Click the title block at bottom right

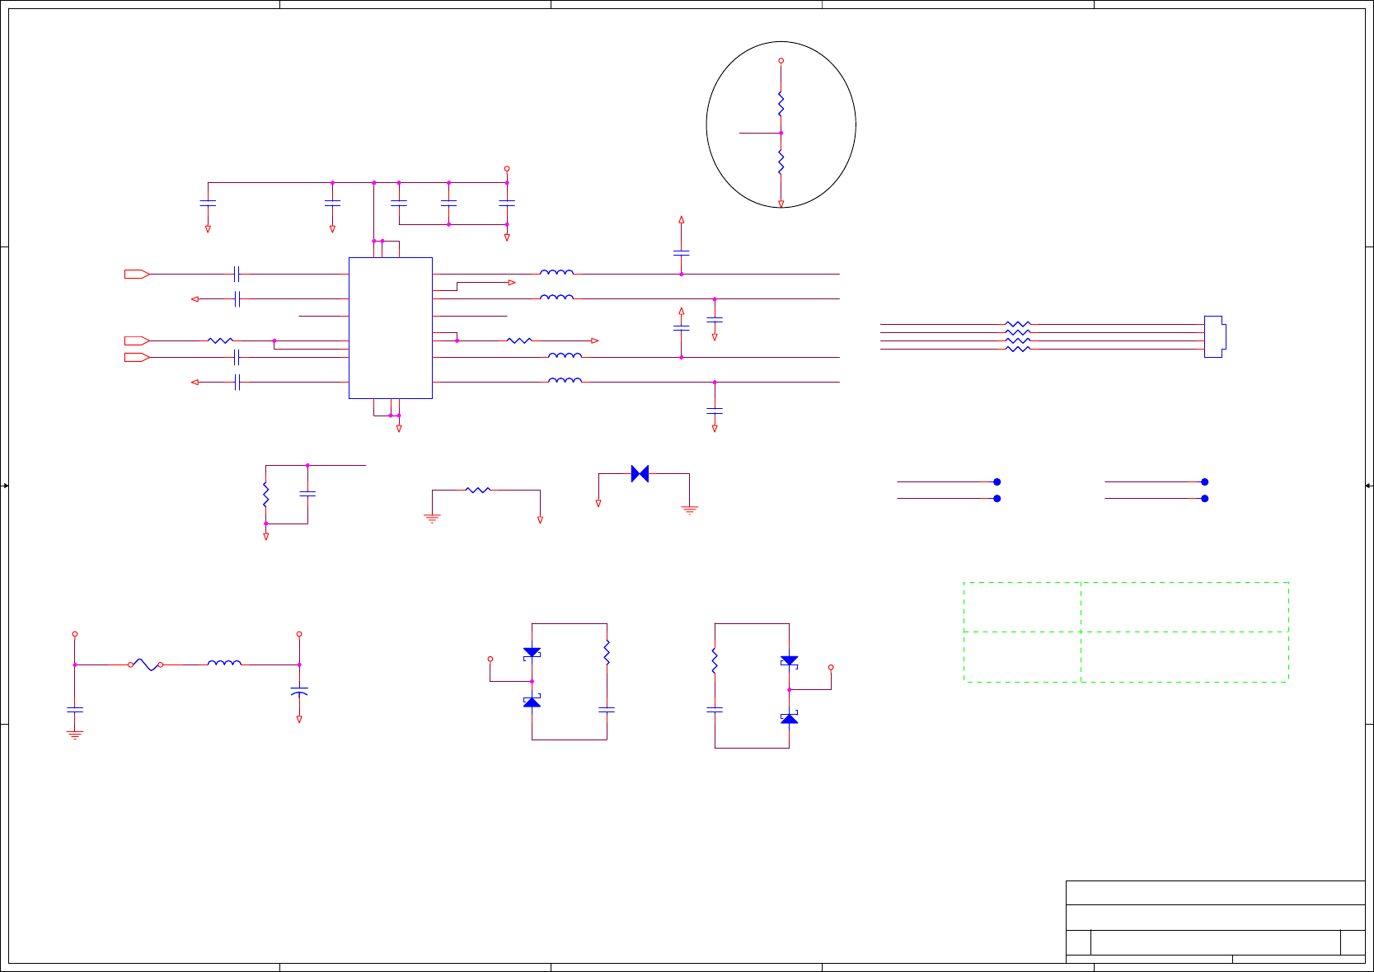coord(1215,922)
